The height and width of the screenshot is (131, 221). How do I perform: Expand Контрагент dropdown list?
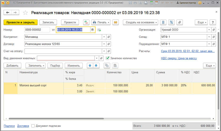coord(104,37)
